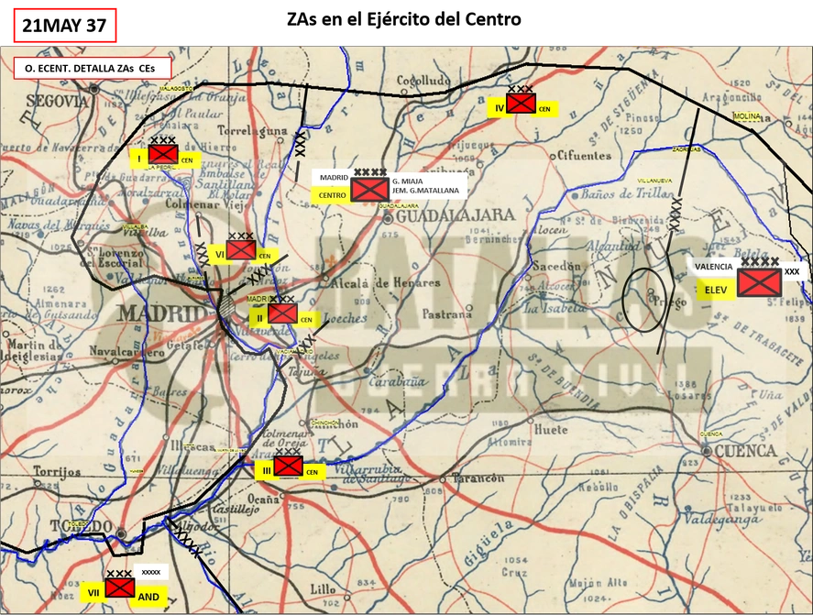Viewport: 813px width, 615px height.
Task: Click the Centro army symbol beside G. MIAJA
Action: coord(369,190)
